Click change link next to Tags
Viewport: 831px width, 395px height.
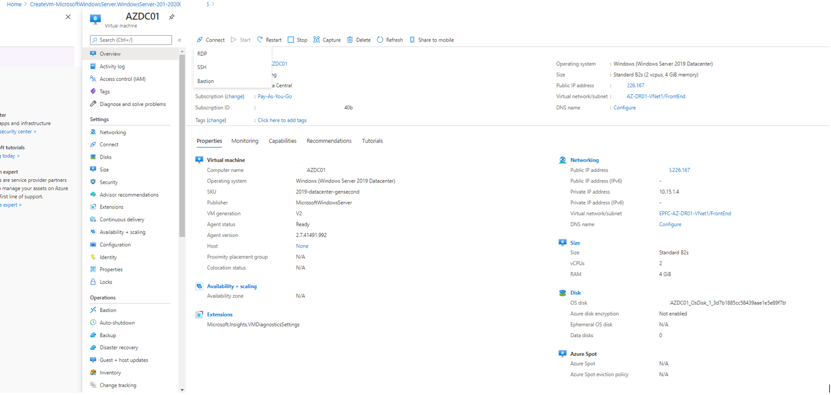point(216,121)
